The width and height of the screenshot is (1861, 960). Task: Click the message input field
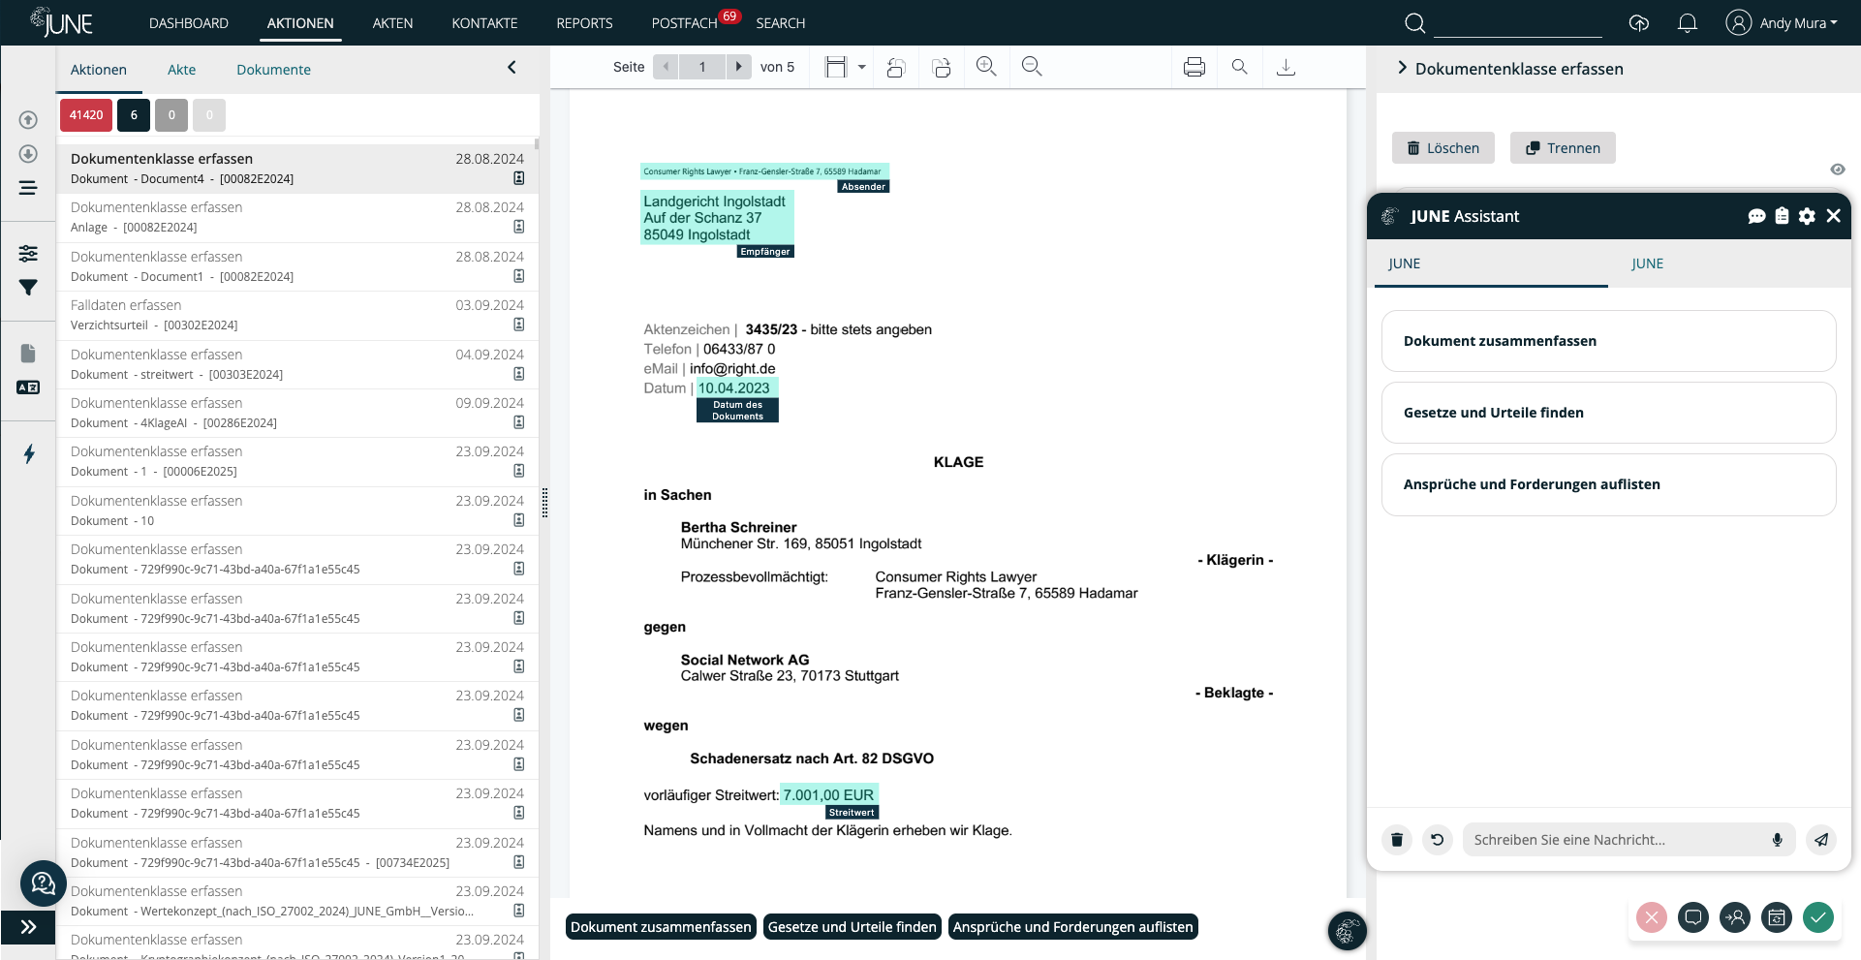1613,840
